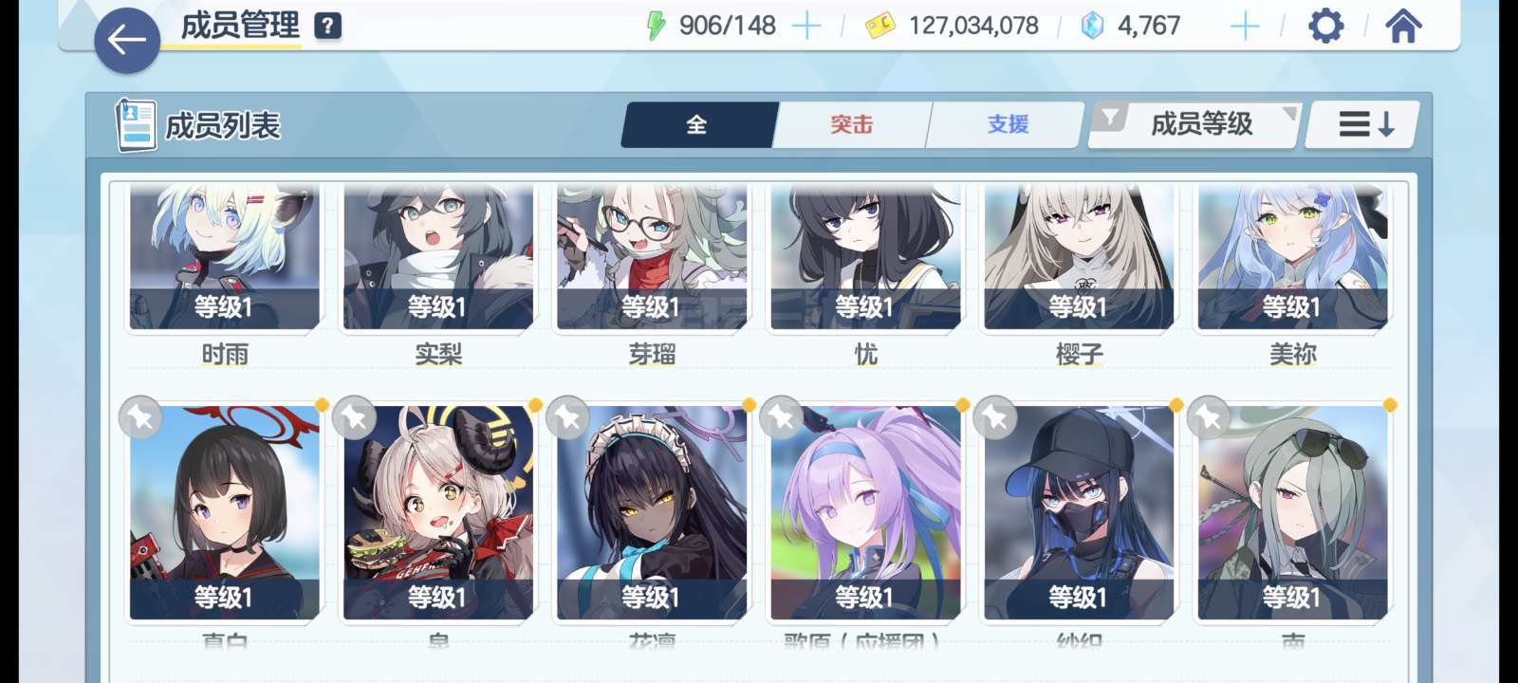Click the gold credit currency icon
1518x683 pixels.
880,26
